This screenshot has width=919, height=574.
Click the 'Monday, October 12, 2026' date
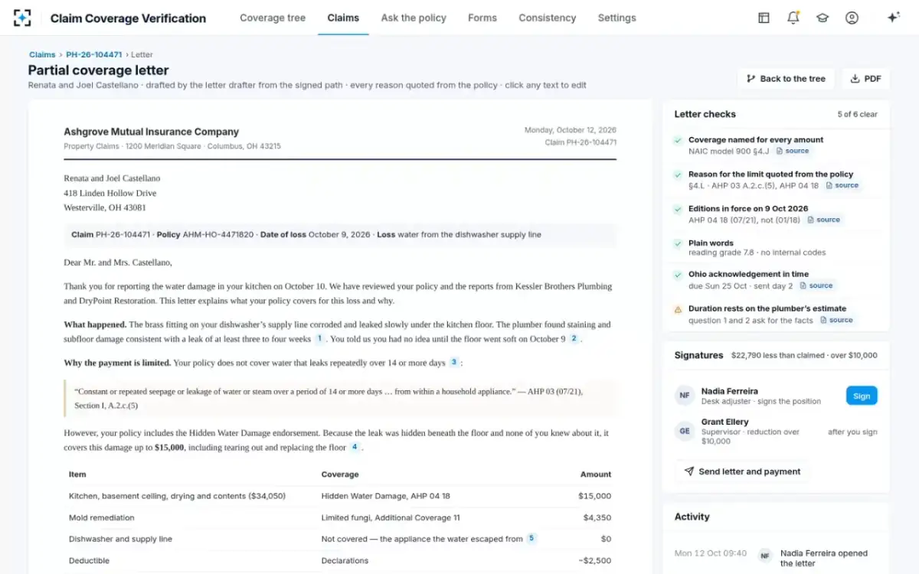[571, 130]
